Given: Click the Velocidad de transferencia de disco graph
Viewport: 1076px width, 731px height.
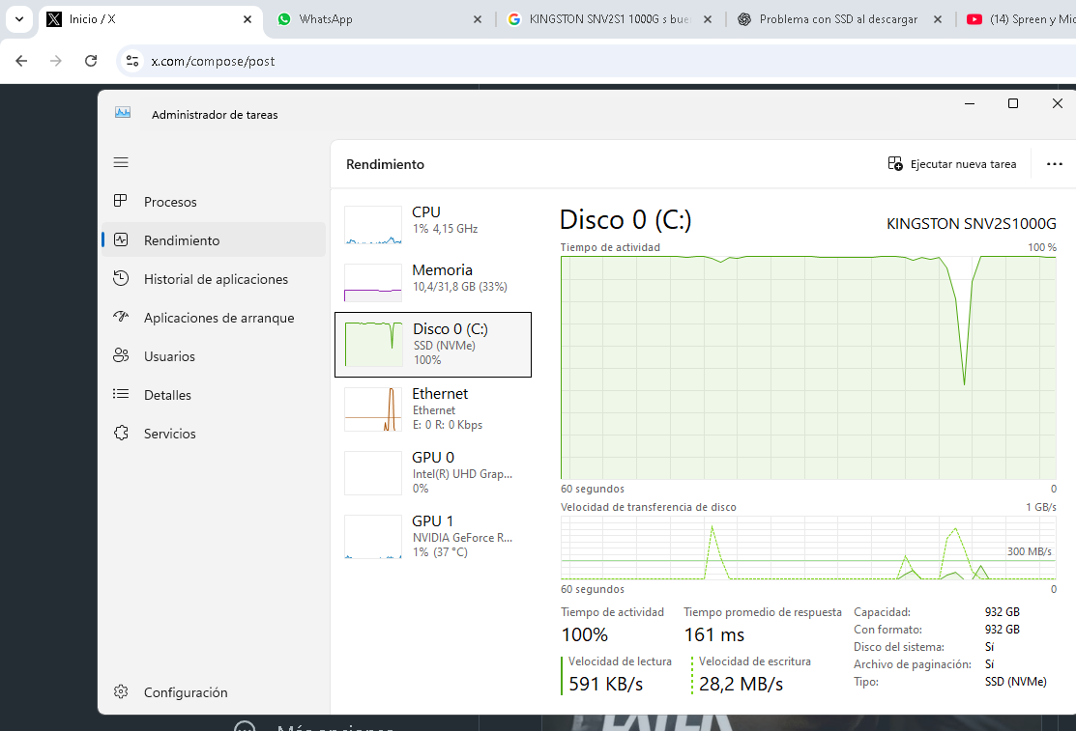Looking at the screenshot, I should click(808, 548).
